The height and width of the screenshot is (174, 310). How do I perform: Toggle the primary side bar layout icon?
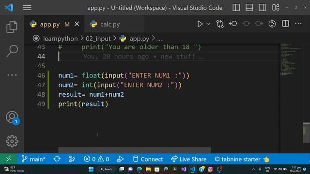[236, 8]
